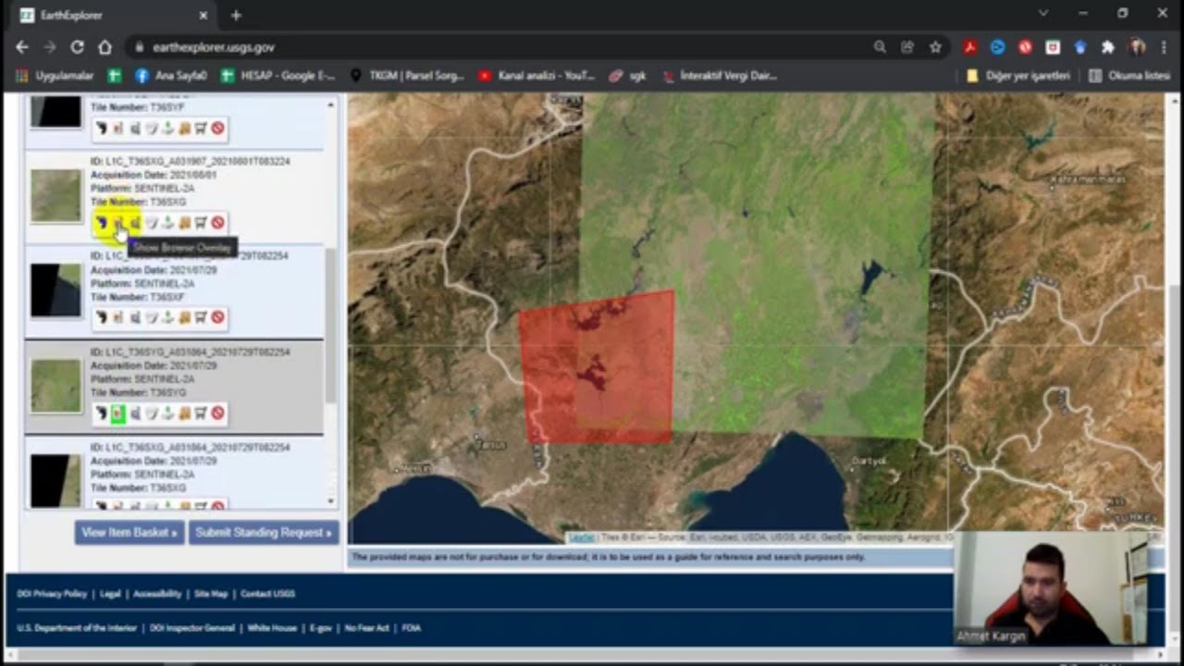
Task: Open download options for 2021/07/29 T36SXF scene
Action: [168, 318]
